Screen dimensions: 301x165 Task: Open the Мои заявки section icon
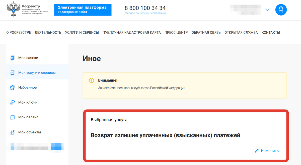click(x=12, y=58)
